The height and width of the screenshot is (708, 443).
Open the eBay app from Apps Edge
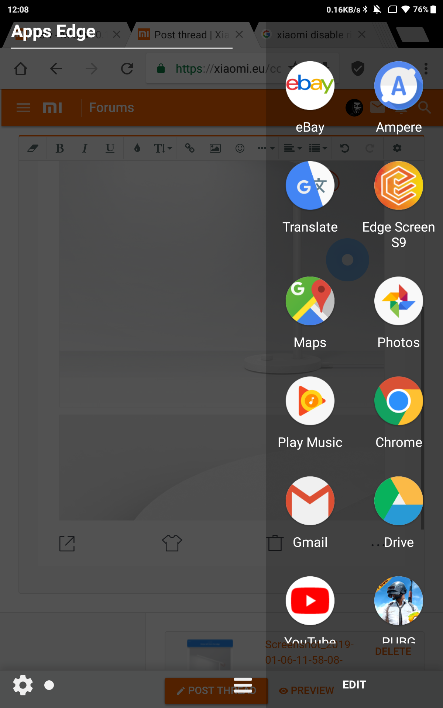[310, 86]
